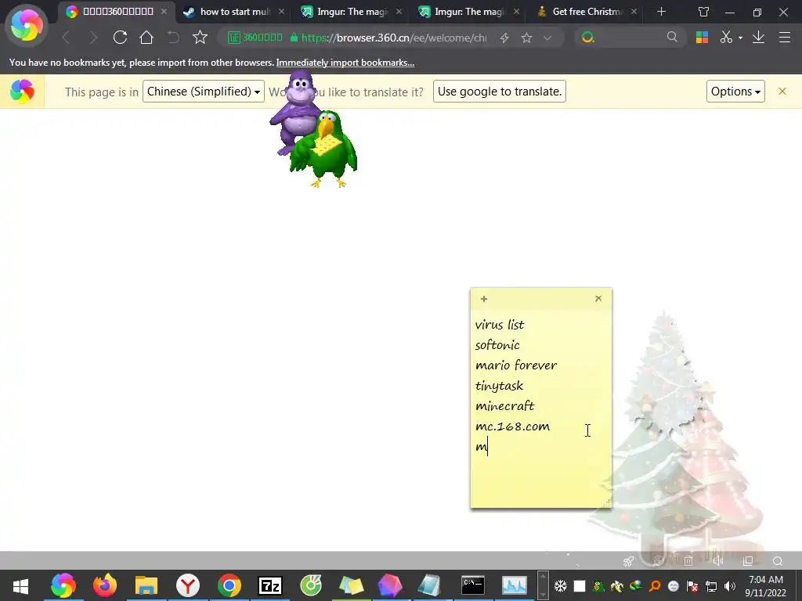The width and height of the screenshot is (802, 601).
Task: Close the 'how to start mul' tab
Action: (x=281, y=11)
